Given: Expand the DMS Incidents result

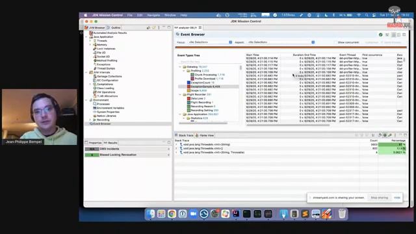Looking at the screenshot, I should coord(168,149).
